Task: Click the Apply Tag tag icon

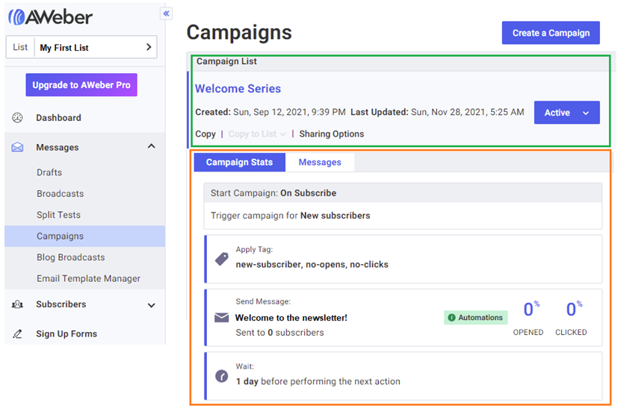Action: coord(221,259)
